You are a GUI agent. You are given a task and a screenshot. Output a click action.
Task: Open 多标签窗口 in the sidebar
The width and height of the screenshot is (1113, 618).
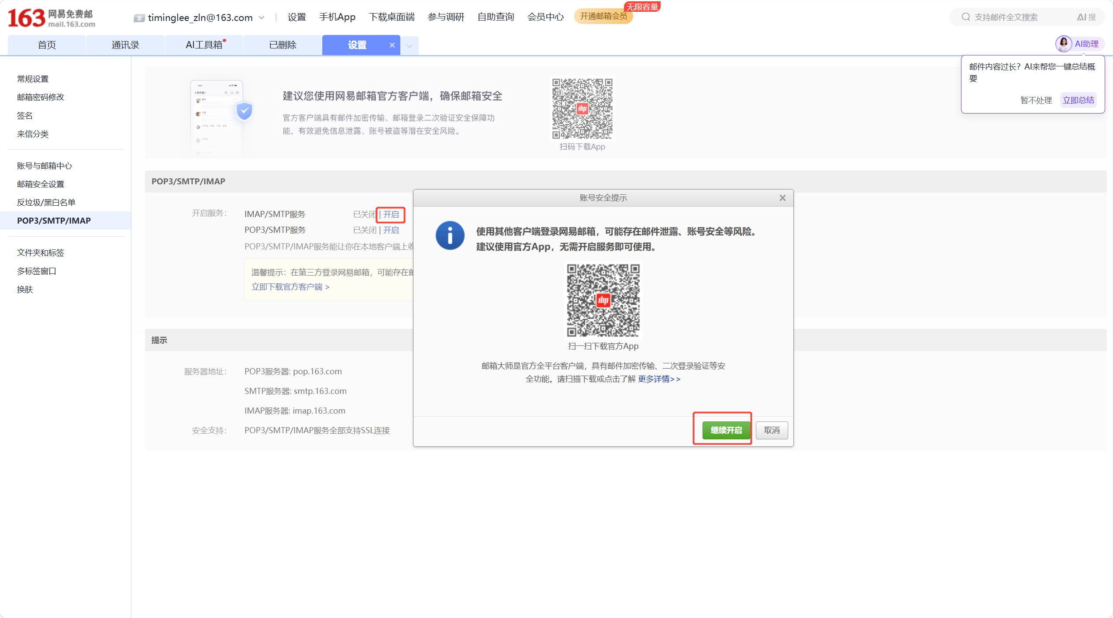37,271
